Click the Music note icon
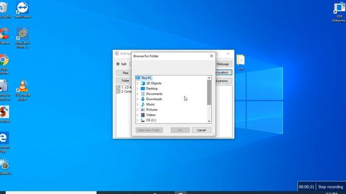Viewport: 346px width, 194px height. pyautogui.click(x=143, y=105)
